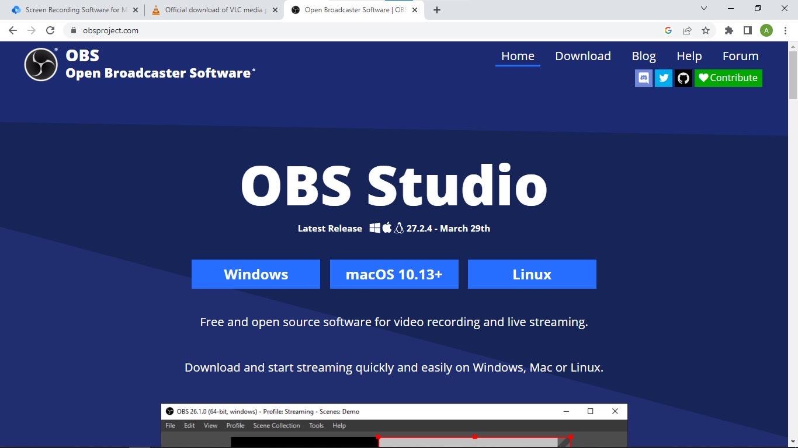Open the Extensions puzzle icon
This screenshot has height=448, width=798.
pyautogui.click(x=728, y=30)
